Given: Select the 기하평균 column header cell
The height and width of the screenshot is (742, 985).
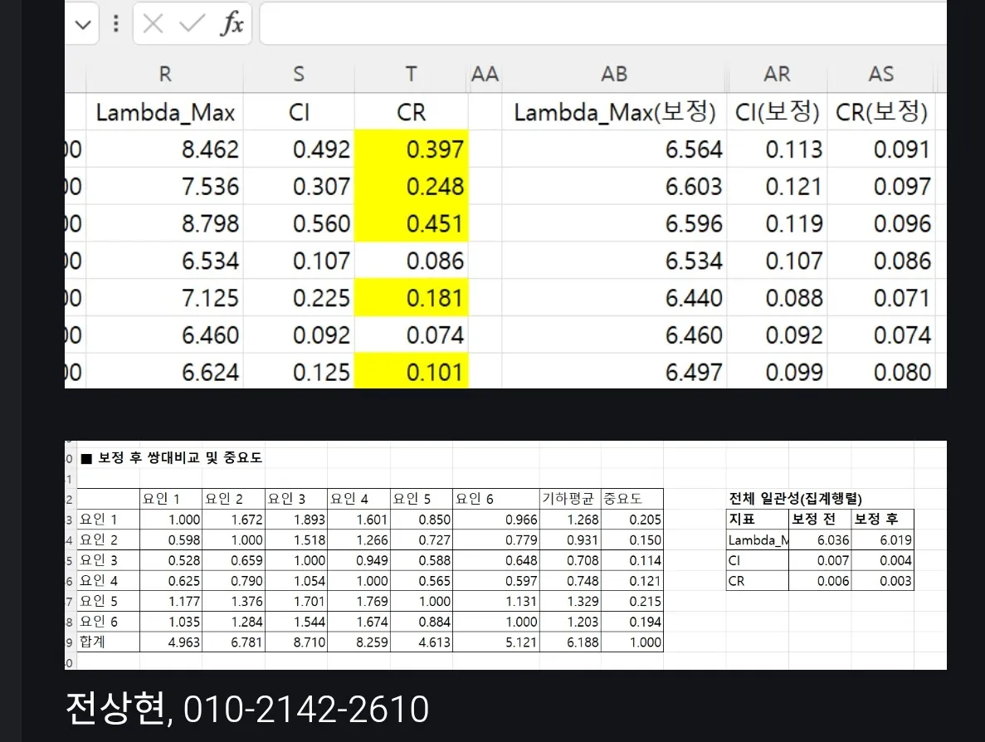Looking at the screenshot, I should [x=569, y=498].
